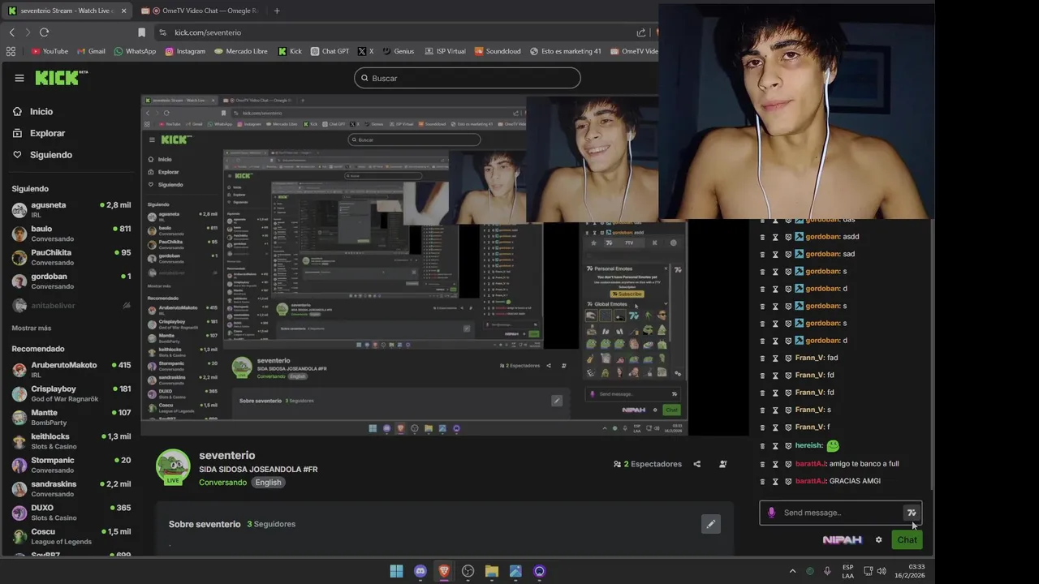1039x584 pixels.
Task: Open gordoban's channel in sidebar
Action: 71,281
